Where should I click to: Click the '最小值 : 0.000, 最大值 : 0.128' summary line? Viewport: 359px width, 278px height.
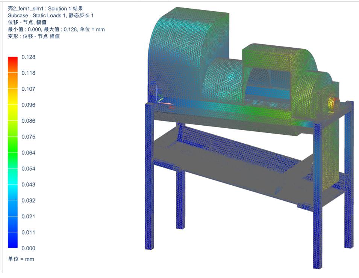click(56, 29)
